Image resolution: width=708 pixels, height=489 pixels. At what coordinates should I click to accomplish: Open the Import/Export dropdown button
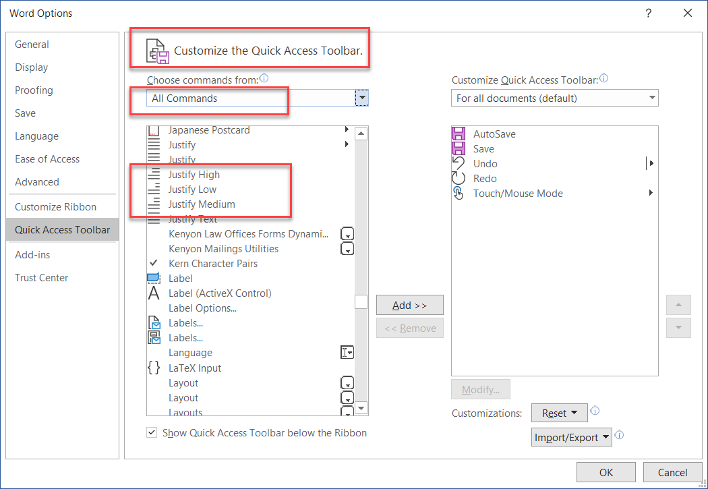[x=572, y=437]
